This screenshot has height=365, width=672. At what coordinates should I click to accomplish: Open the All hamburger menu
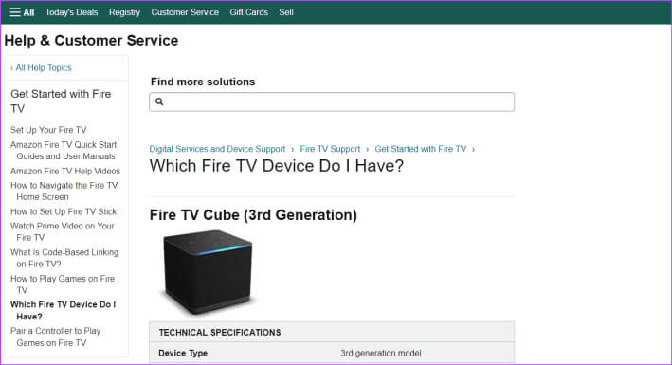(22, 12)
